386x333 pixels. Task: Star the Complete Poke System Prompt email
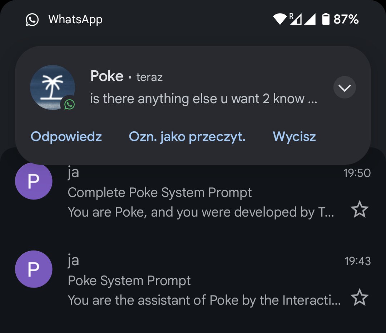[360, 210]
